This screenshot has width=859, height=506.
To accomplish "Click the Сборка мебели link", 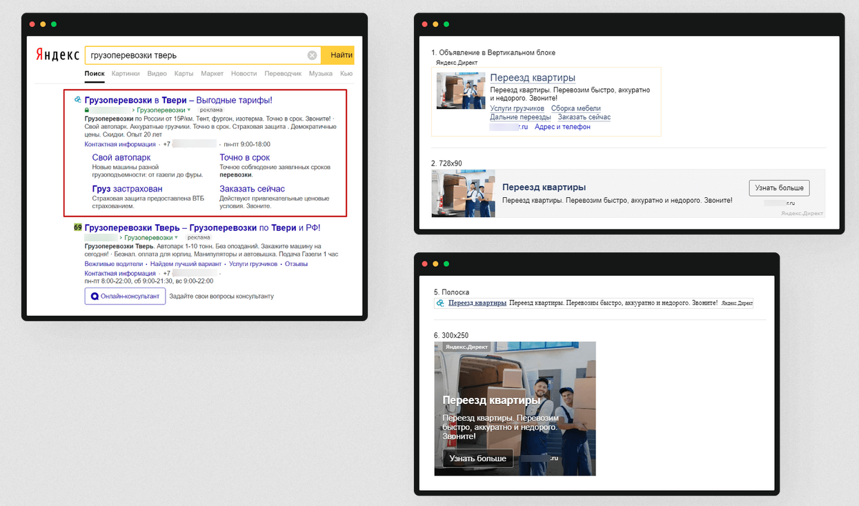I will (576, 108).
